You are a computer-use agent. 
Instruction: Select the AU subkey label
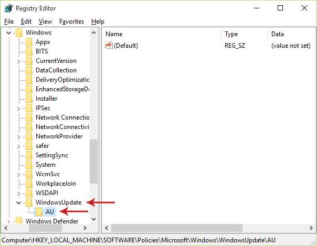pos(50,212)
